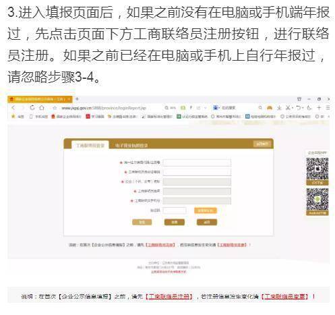
Task: Click the iOS app QR code image
Action: point(317,169)
